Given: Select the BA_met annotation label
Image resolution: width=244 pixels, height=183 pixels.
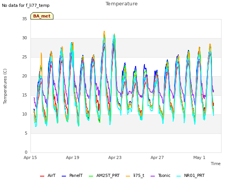Looking at the screenshot, I should (42, 16).
